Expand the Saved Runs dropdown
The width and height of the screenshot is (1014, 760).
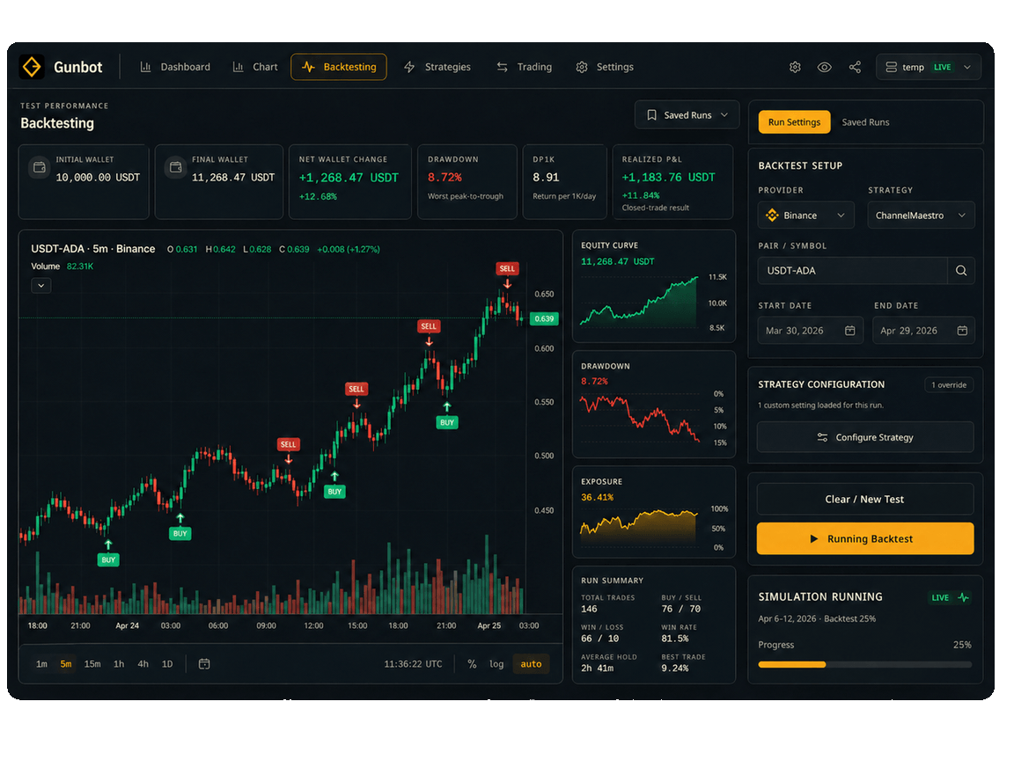[687, 115]
